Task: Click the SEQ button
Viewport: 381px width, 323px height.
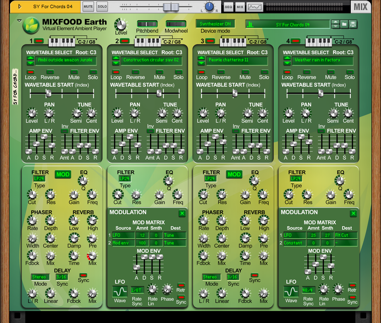Action: (228, 7)
